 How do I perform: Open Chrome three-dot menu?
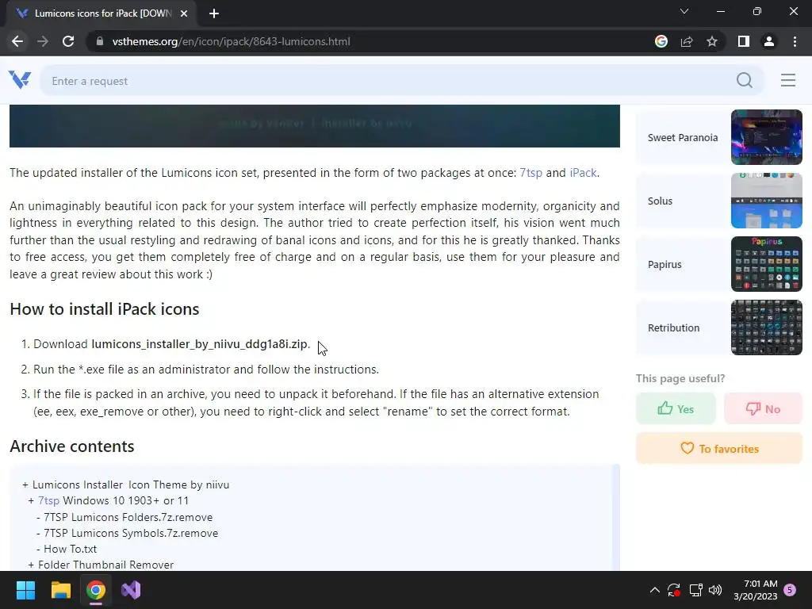pos(795,41)
